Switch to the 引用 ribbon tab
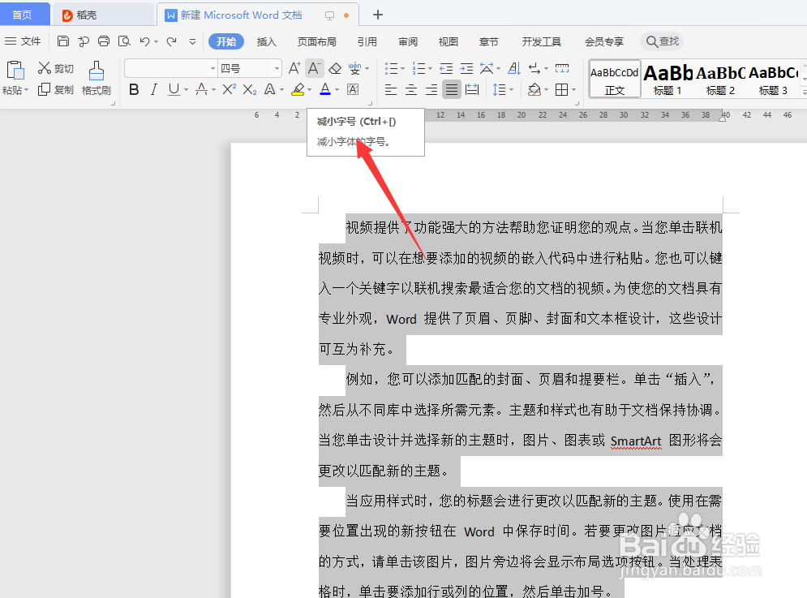Screen dimensions: 807x598 367,41
